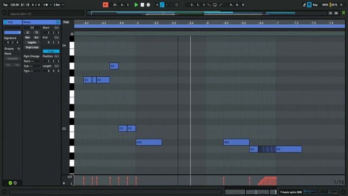Screen dimensions: 348x196
Task: Start playback with the green Play button
Action: [x=136, y=5]
